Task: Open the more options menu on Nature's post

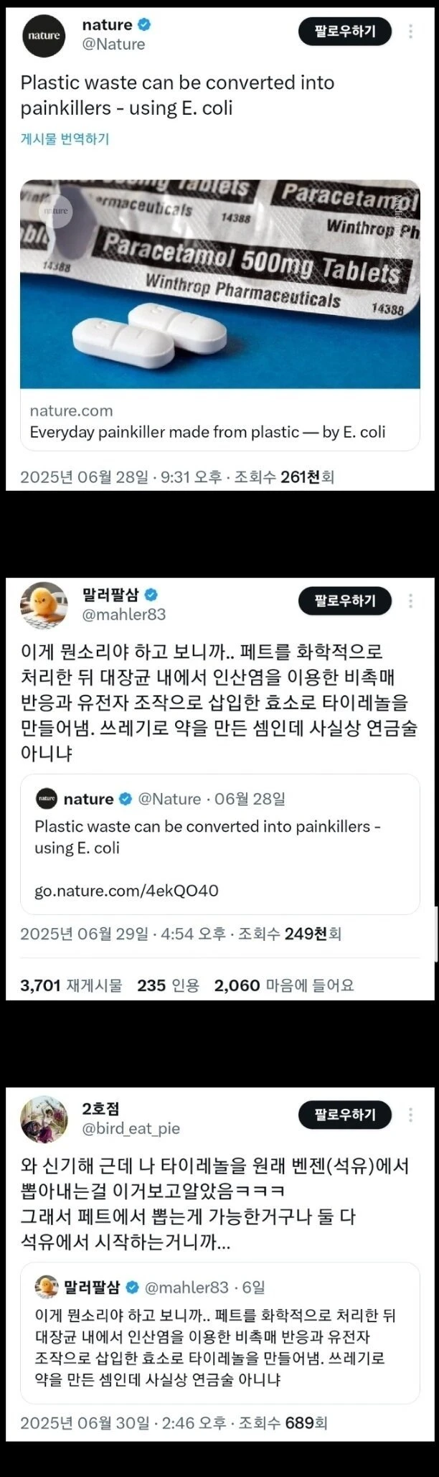Action: (x=410, y=32)
